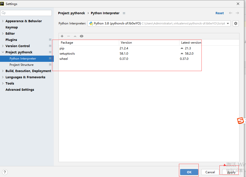Click project-level icon beside Version Control
Screen dimensions: 246x177
[50, 46]
